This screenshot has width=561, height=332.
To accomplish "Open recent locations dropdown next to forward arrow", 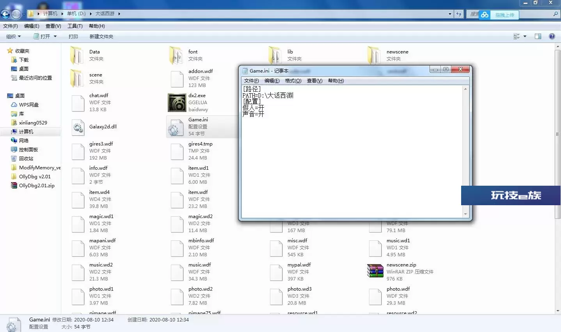I will (24, 14).
